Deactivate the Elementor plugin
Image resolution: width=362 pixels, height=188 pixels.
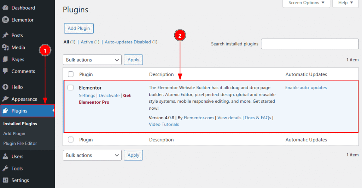click(x=109, y=95)
